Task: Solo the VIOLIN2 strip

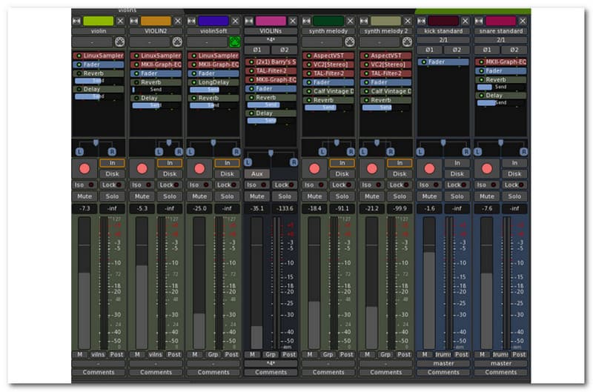Action: 170,196
